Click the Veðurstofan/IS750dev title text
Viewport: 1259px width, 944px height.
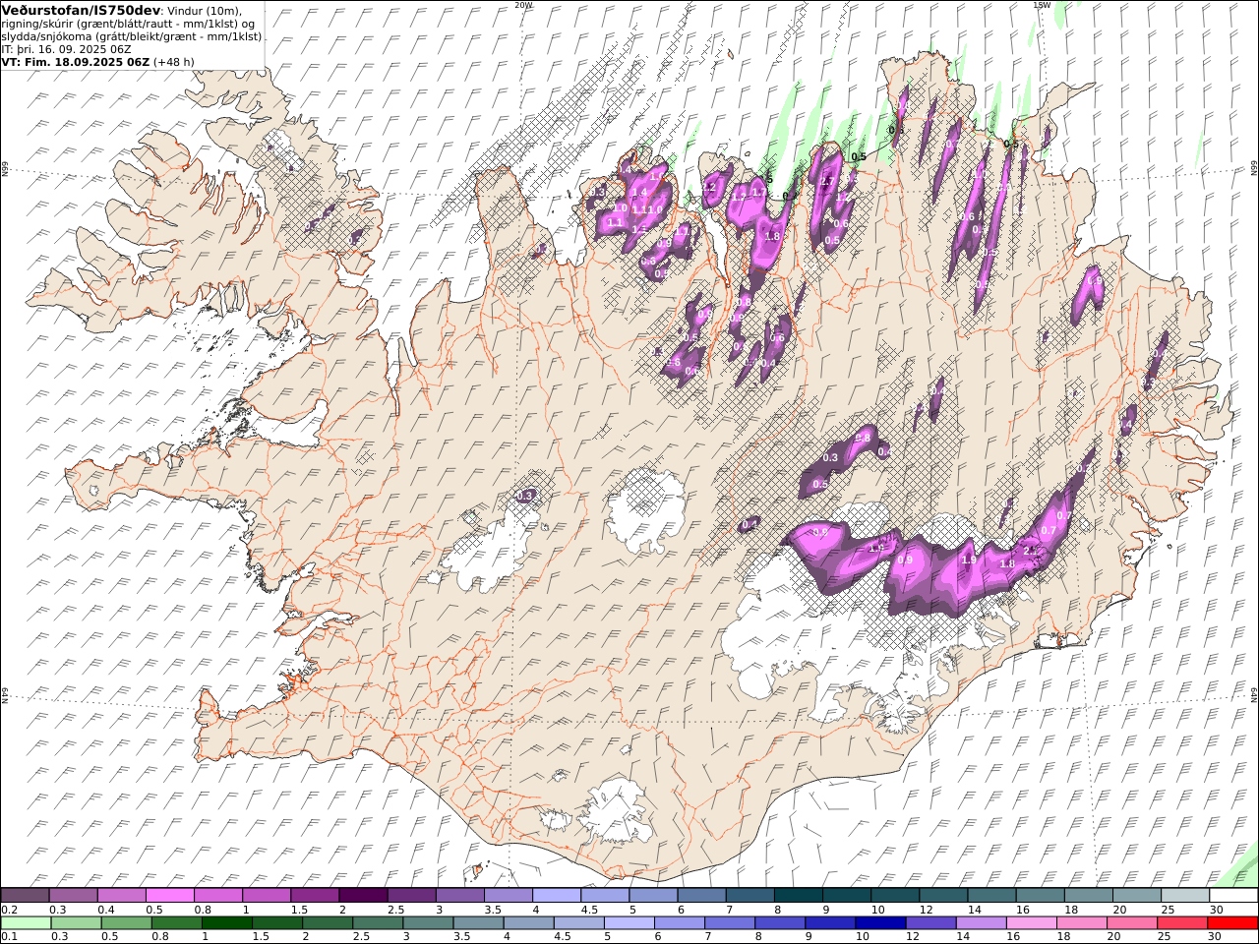(x=81, y=9)
